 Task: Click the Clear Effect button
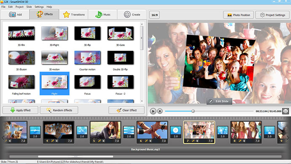pyautogui.click(x=127, y=110)
